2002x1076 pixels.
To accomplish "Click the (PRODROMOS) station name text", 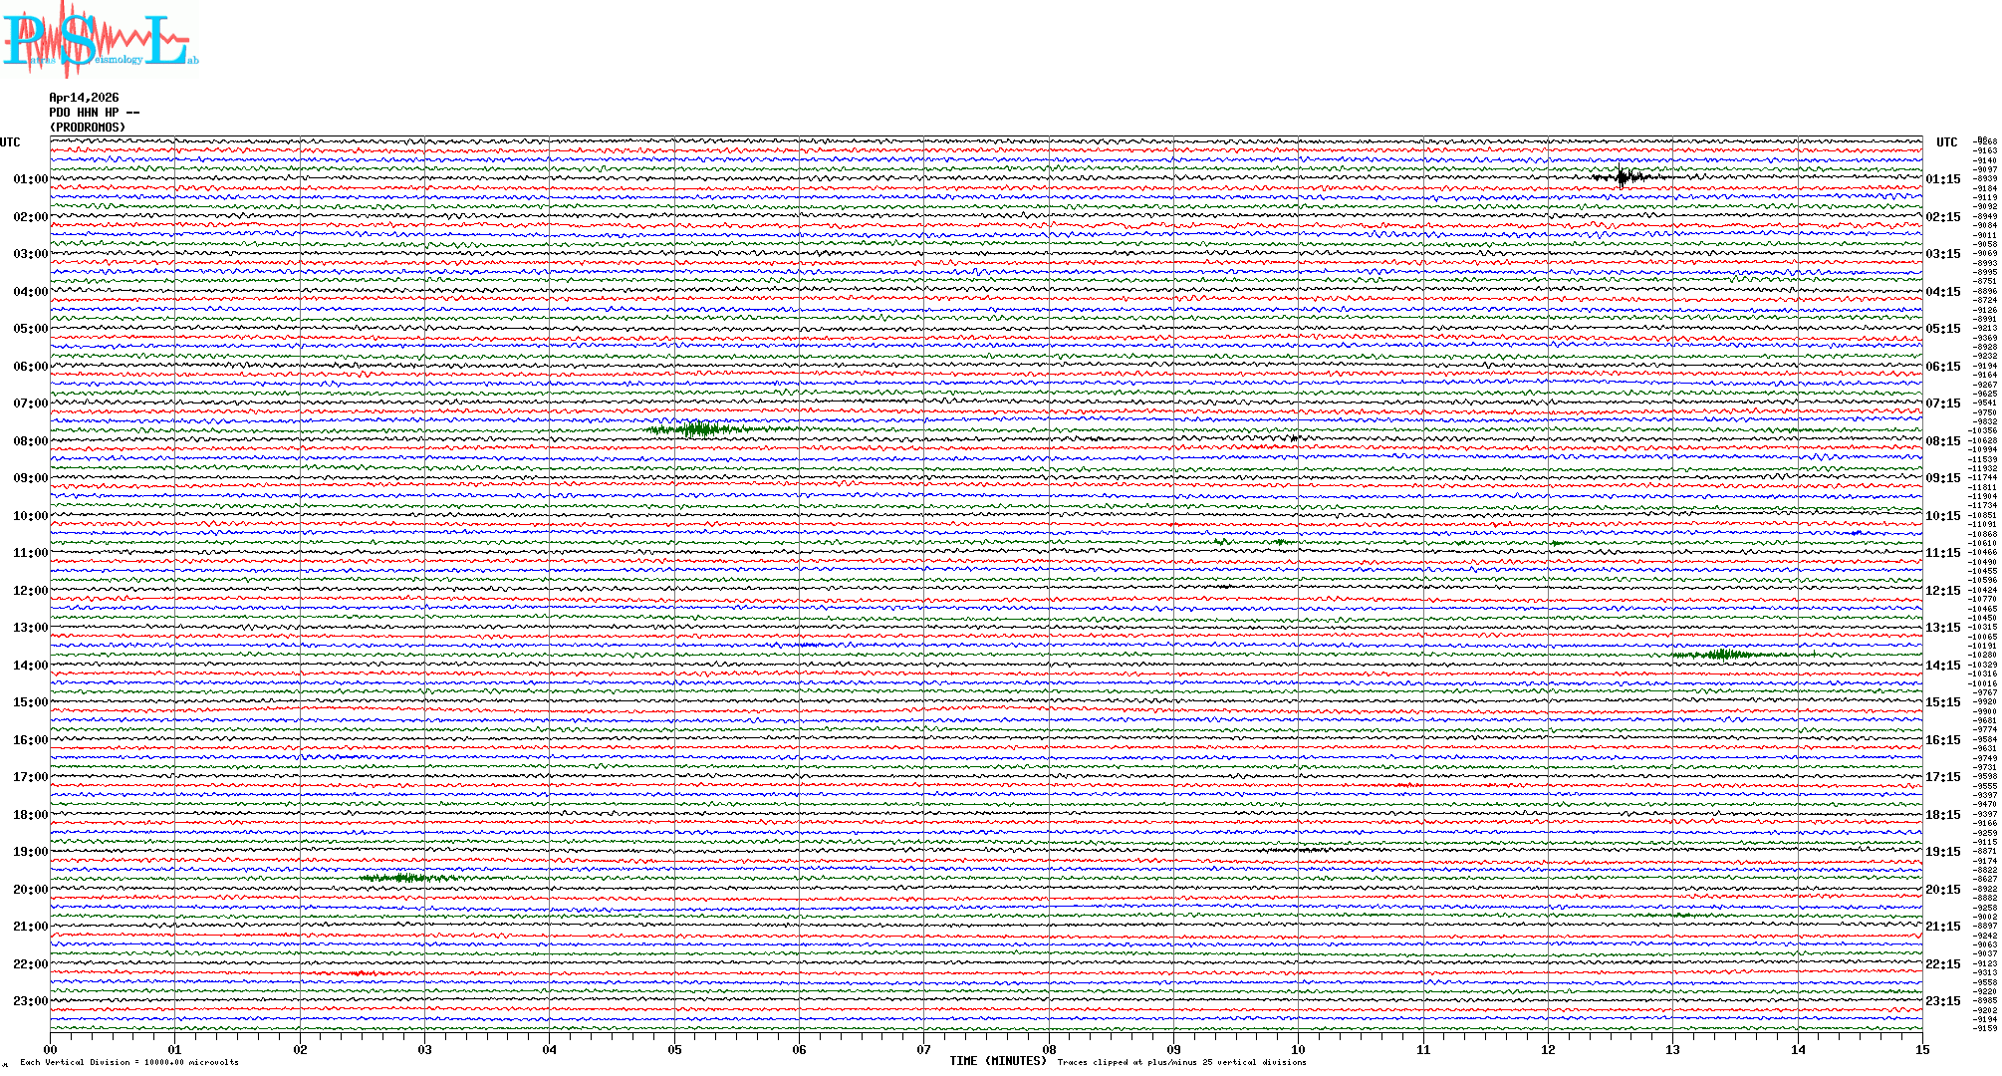I will click(88, 128).
